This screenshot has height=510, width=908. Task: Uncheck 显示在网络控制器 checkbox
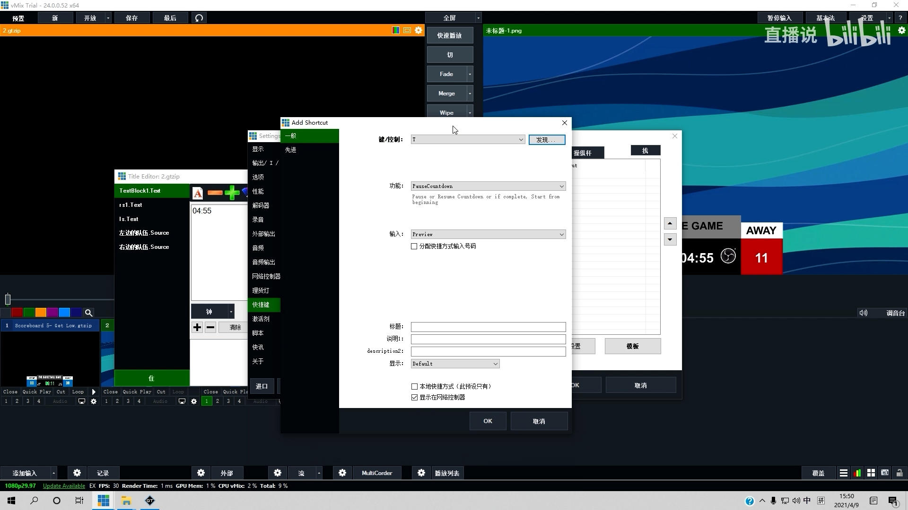(415, 398)
